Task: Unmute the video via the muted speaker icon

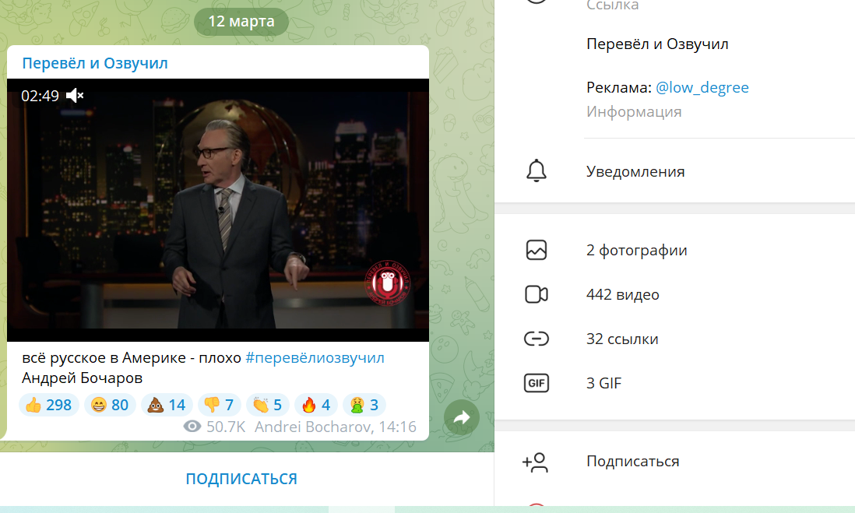Action: point(75,96)
